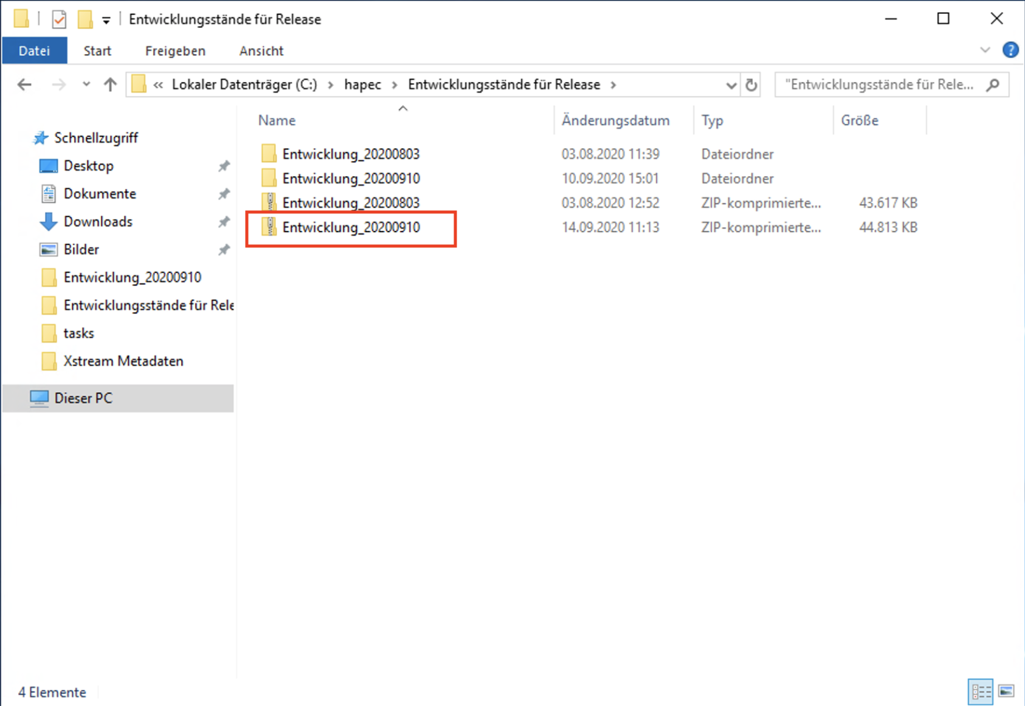Expand the address bar history dropdown
Viewport: 1025px width, 706px height.
click(731, 85)
